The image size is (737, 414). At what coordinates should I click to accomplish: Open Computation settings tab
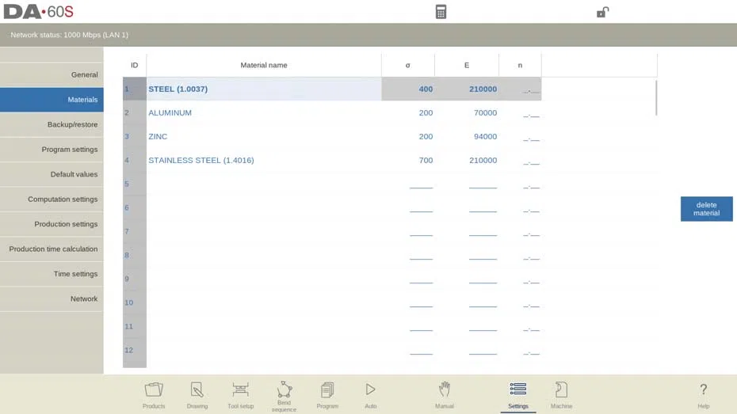point(52,199)
